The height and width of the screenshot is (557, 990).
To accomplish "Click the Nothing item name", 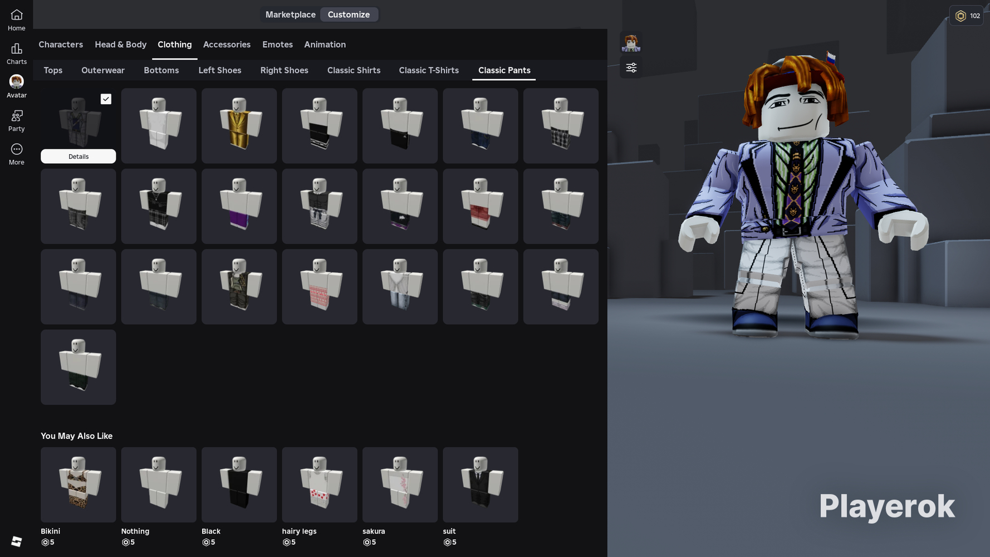I will (x=135, y=531).
